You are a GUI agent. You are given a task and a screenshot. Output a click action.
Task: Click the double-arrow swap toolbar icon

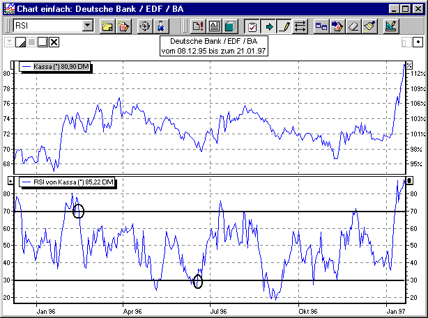coord(300,26)
